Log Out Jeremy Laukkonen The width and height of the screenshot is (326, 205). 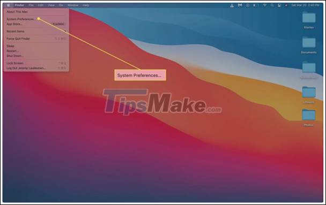click(x=36, y=68)
